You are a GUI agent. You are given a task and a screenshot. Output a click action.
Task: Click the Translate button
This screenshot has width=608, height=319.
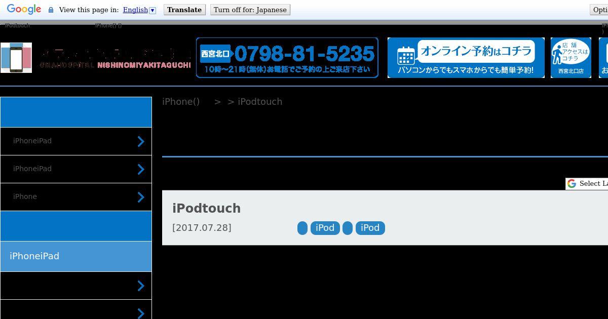pos(184,10)
